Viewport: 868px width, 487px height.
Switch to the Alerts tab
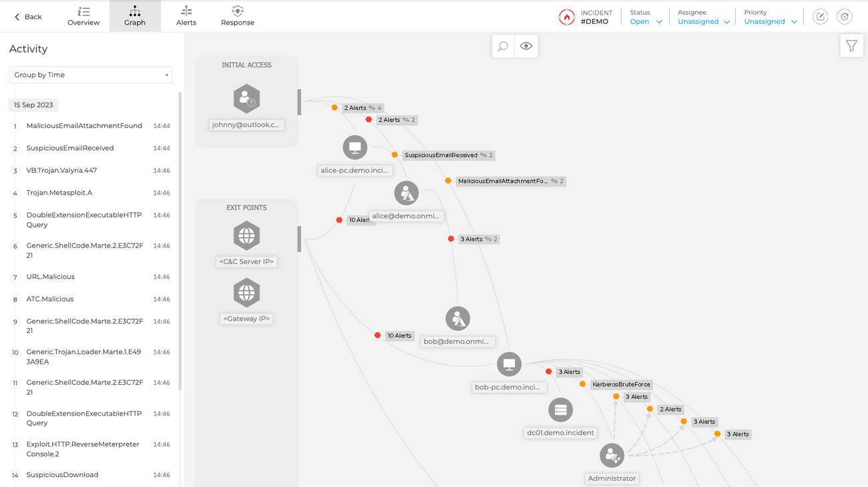tap(186, 15)
